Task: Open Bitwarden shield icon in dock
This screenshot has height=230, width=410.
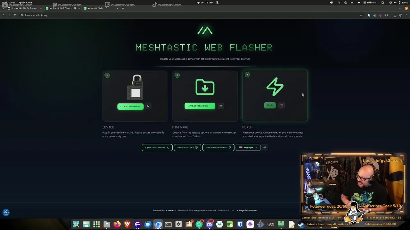Action: coord(240,225)
